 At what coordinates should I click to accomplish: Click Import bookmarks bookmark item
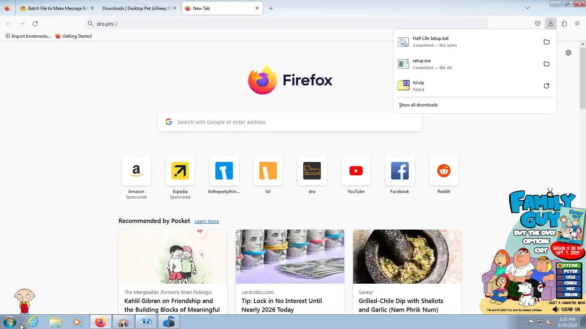28,36
